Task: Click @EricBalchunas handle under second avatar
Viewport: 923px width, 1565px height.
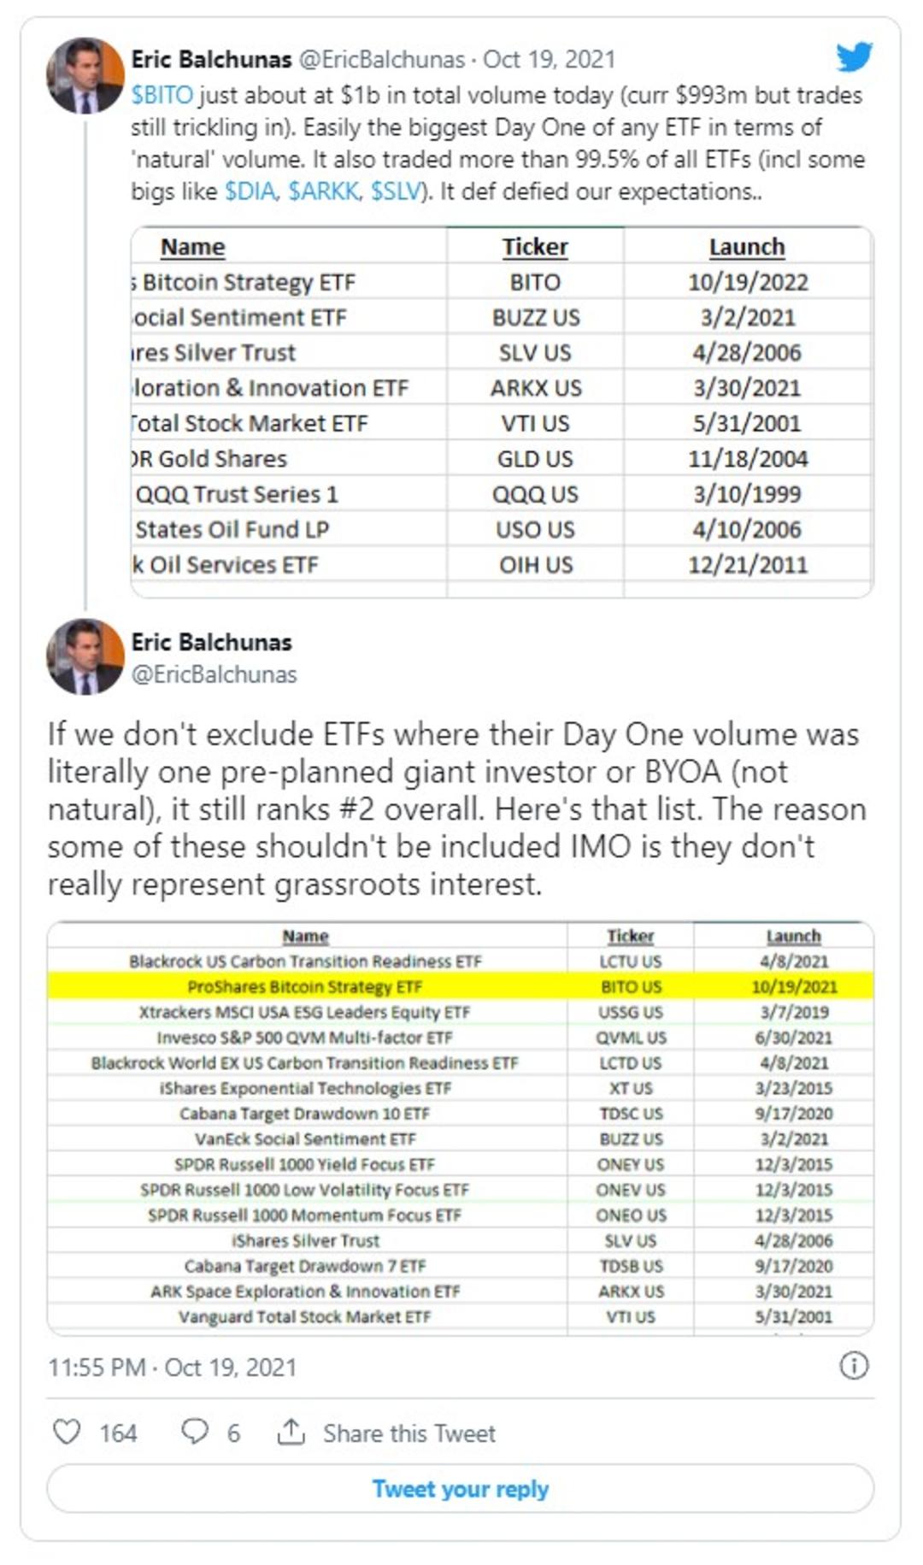Action: point(214,674)
